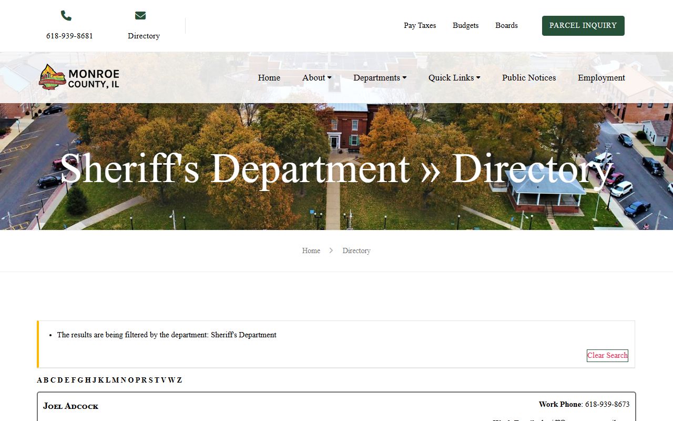673x421 pixels.
Task: Filter directory by letter H
Action: tap(88, 380)
